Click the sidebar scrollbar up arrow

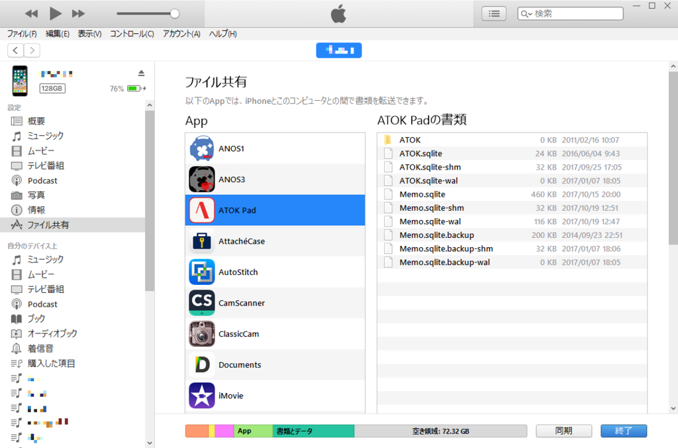point(150,105)
